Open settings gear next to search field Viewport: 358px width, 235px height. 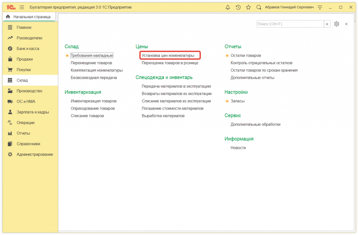(x=336, y=24)
